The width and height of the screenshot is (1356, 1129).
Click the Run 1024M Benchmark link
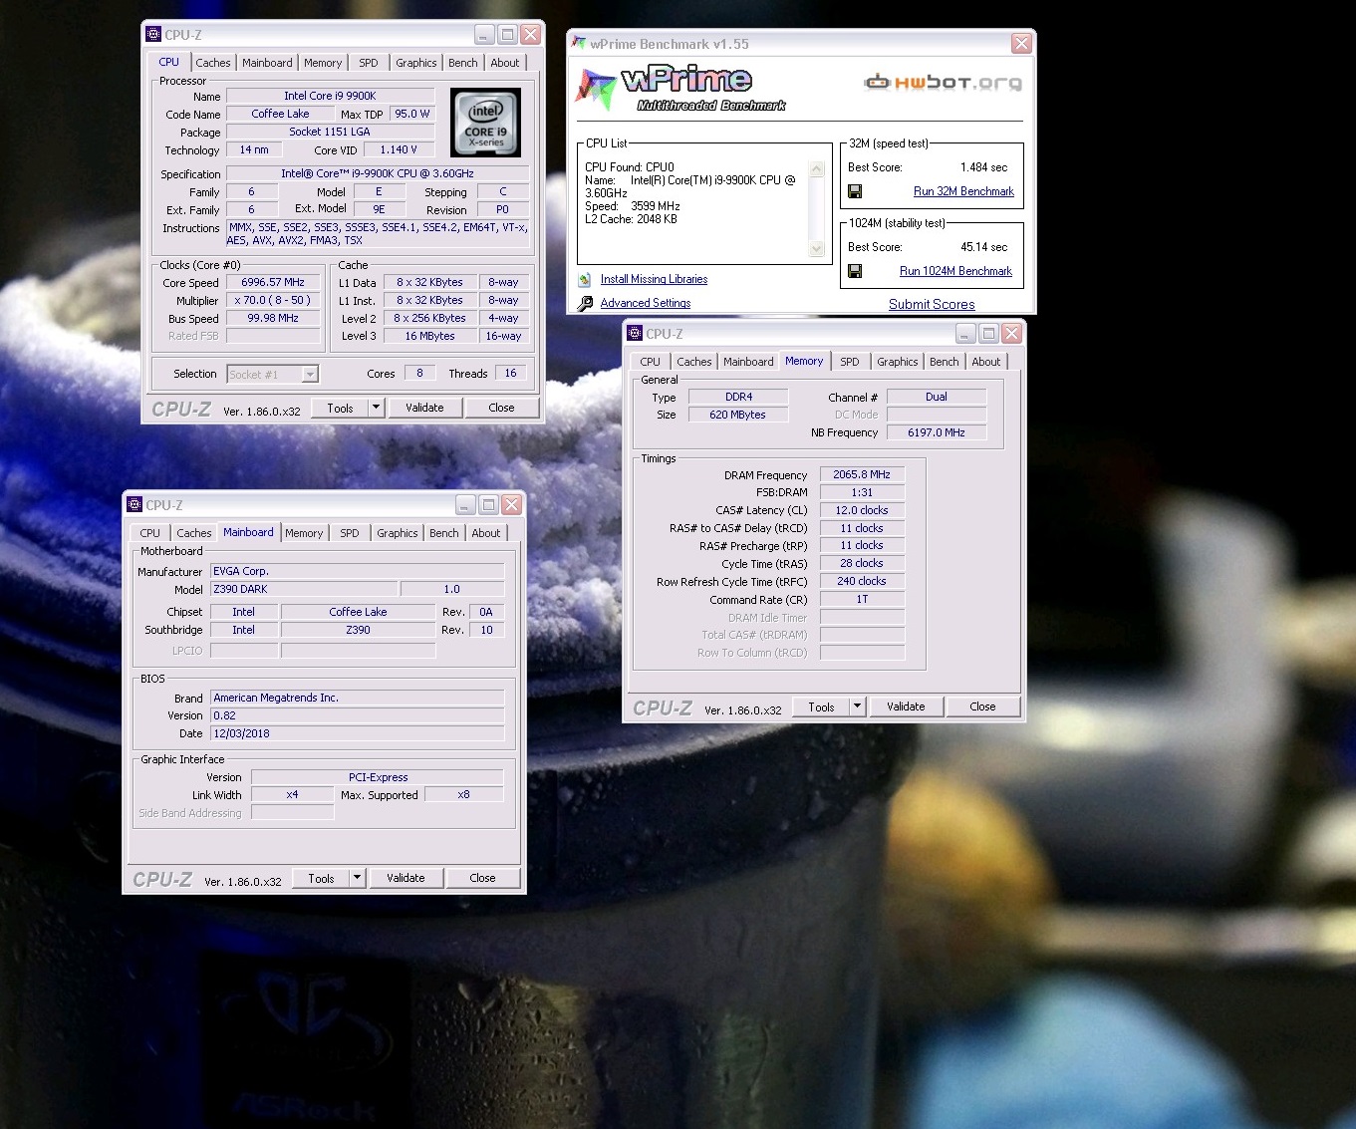pyautogui.click(x=955, y=271)
